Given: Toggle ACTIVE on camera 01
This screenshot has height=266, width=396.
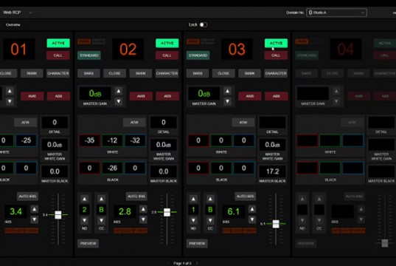Looking at the screenshot, I should pos(58,43).
